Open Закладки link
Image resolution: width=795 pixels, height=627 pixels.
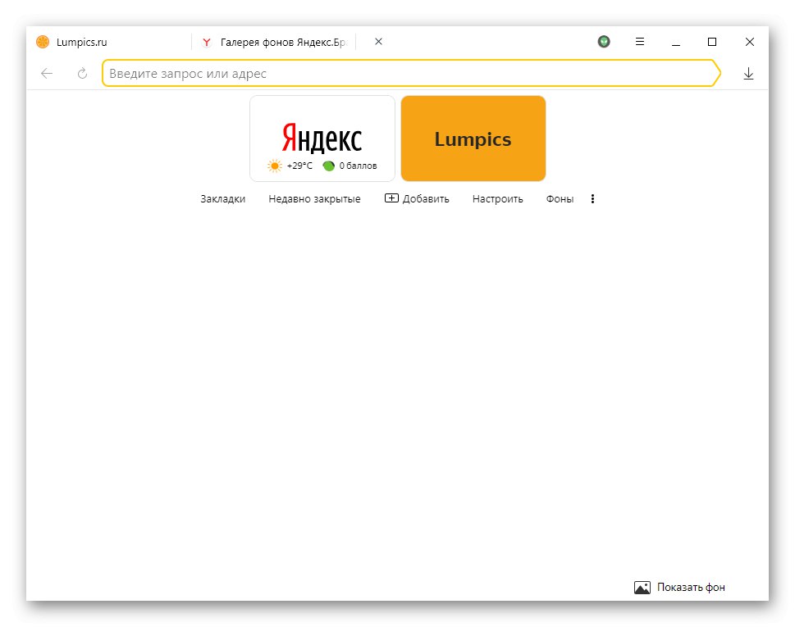tap(222, 199)
